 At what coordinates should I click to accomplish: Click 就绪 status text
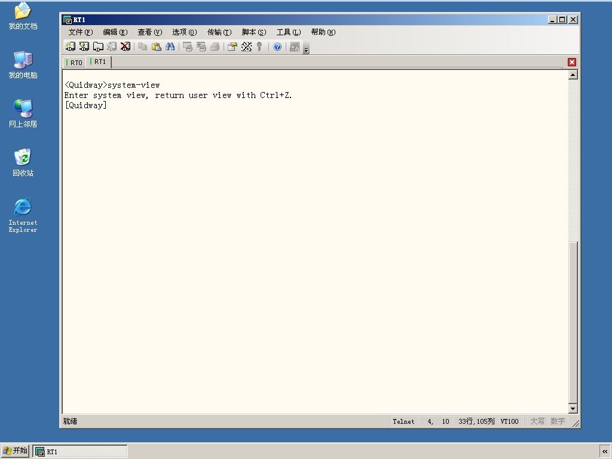click(x=70, y=421)
